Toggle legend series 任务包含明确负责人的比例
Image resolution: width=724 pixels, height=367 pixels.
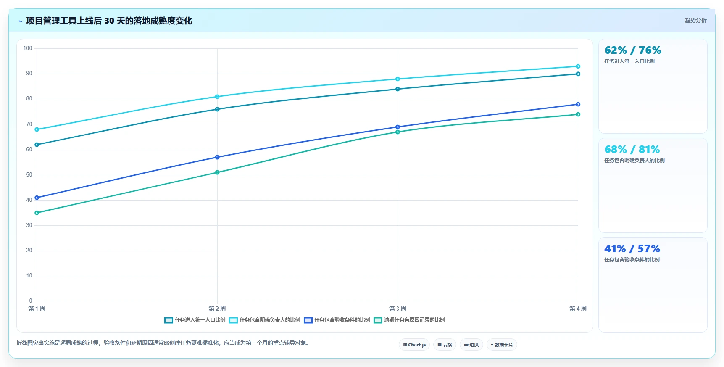(265, 320)
